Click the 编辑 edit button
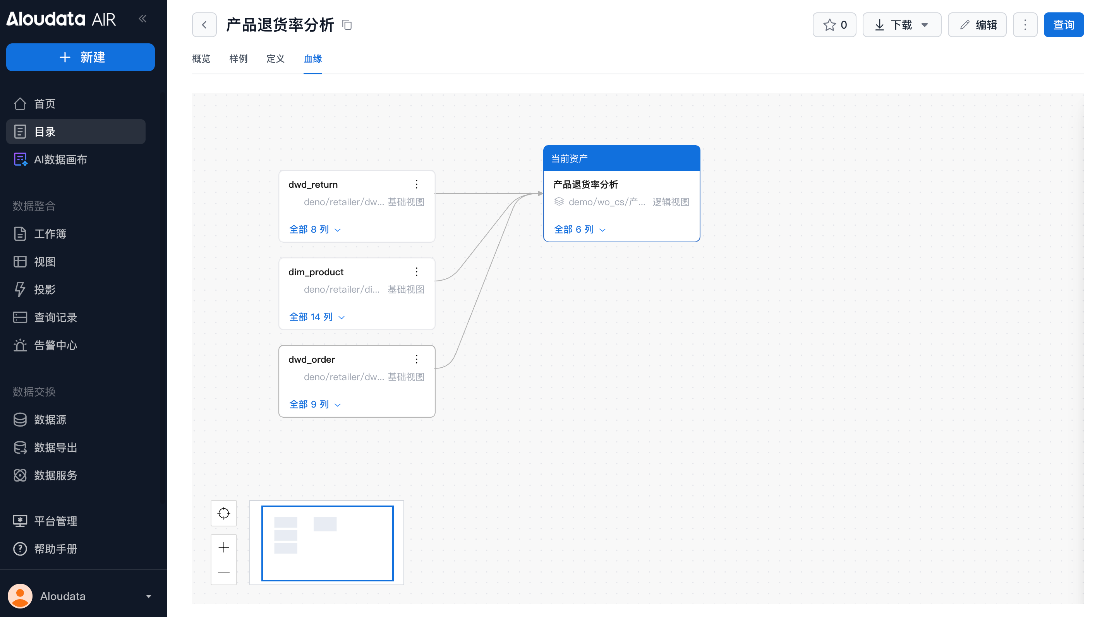The image size is (1095, 617). click(x=977, y=25)
